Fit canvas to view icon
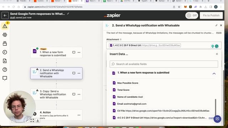Screen dimensions: 228x128 point(32,120)
